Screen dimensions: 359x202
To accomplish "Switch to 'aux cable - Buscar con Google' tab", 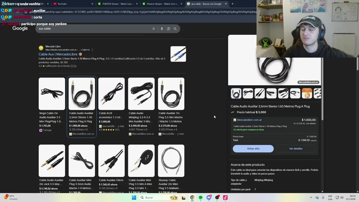I will pyautogui.click(x=206, y=4).
